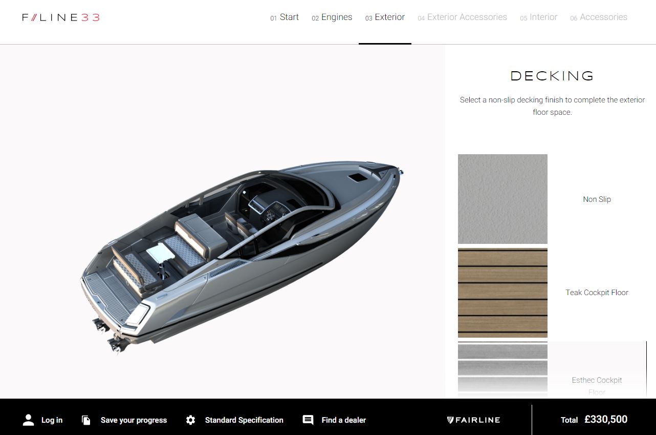Click the Standard Specification gear icon
The width and height of the screenshot is (656, 435).
pyautogui.click(x=191, y=420)
